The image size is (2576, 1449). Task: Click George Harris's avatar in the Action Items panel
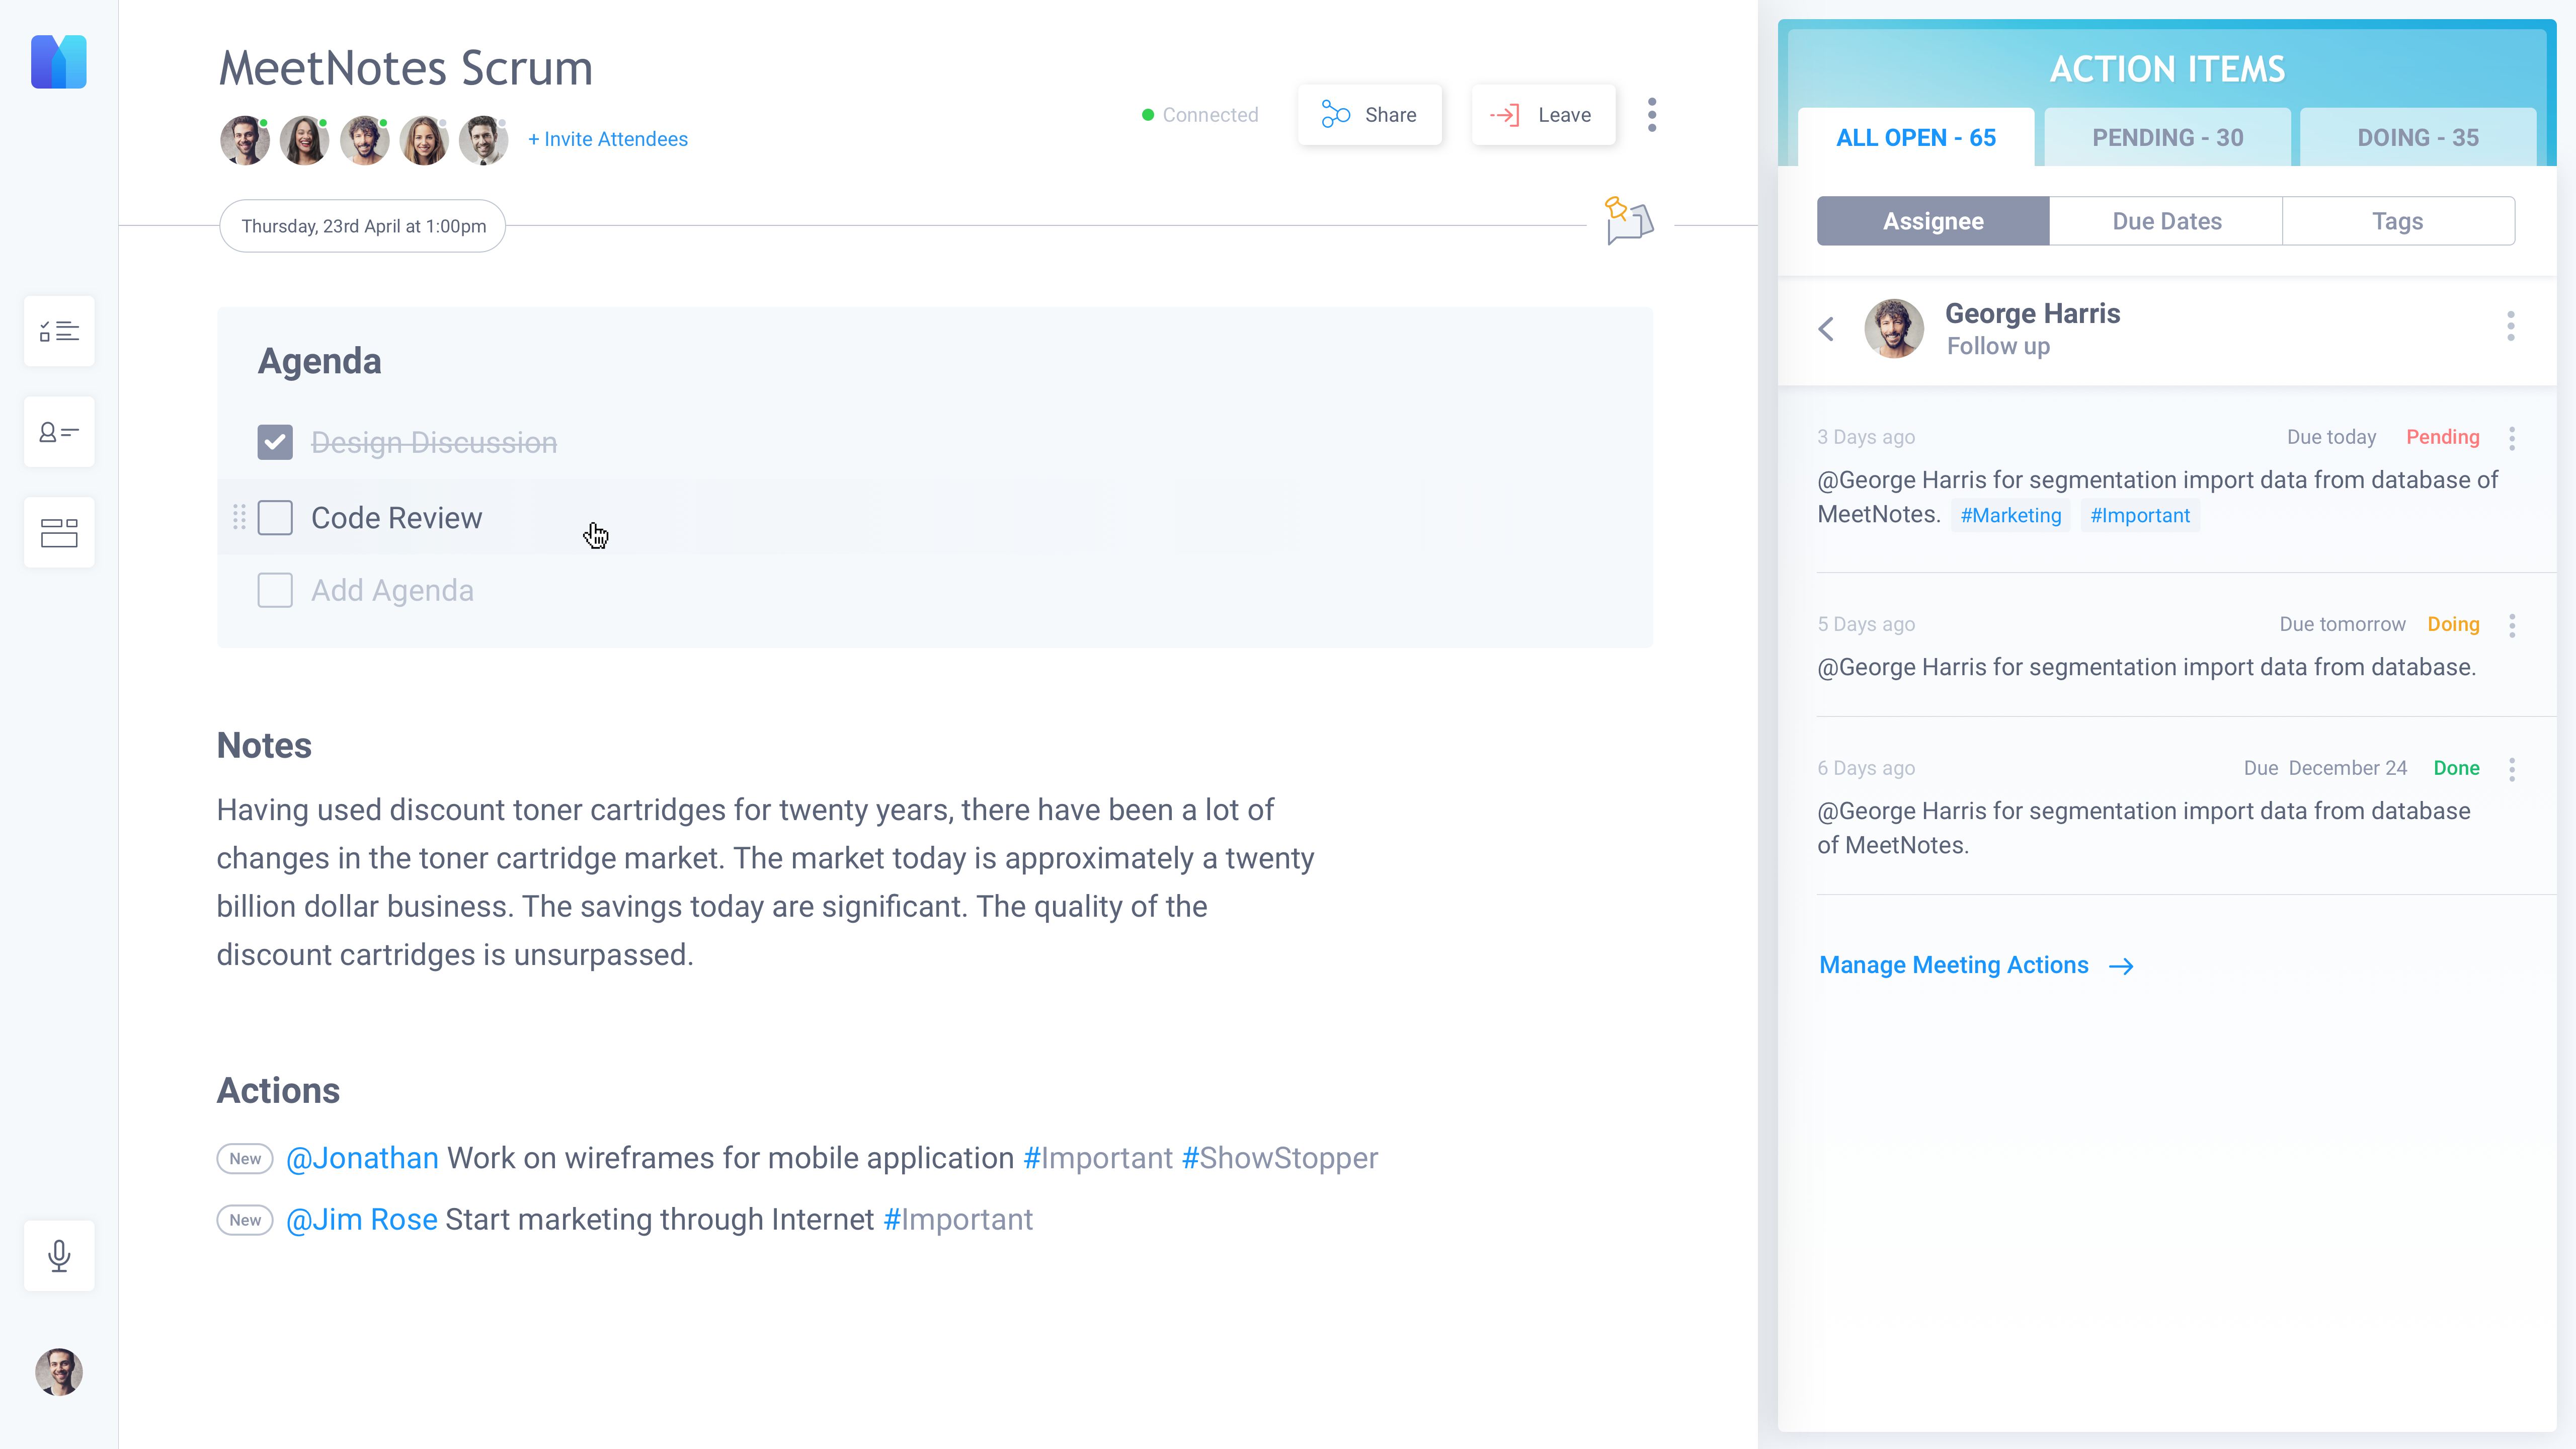pyautogui.click(x=1894, y=328)
